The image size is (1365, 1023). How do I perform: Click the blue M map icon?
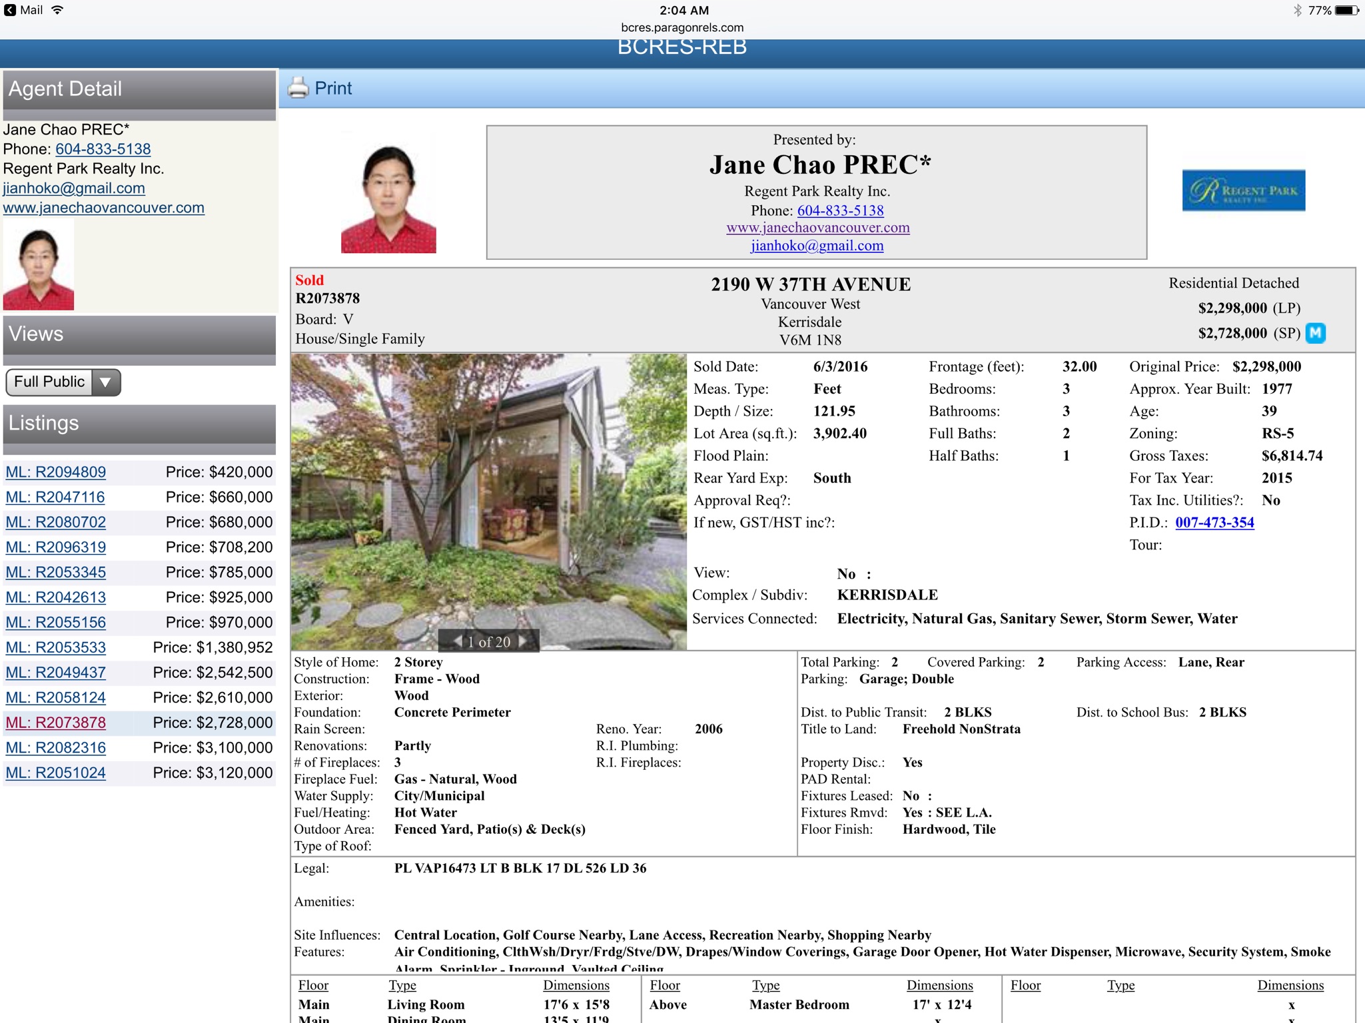tap(1315, 333)
